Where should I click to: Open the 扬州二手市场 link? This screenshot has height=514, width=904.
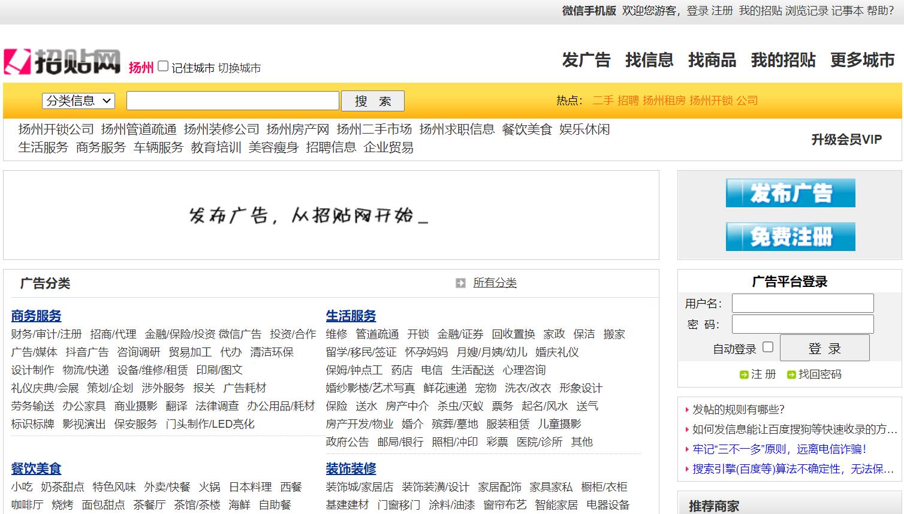click(375, 129)
